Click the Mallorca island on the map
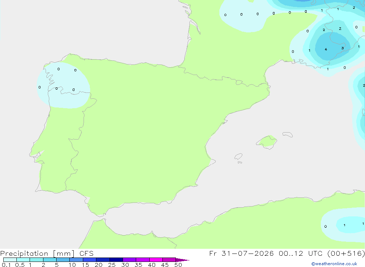This screenshot has height=267, width=365. tap(267, 142)
